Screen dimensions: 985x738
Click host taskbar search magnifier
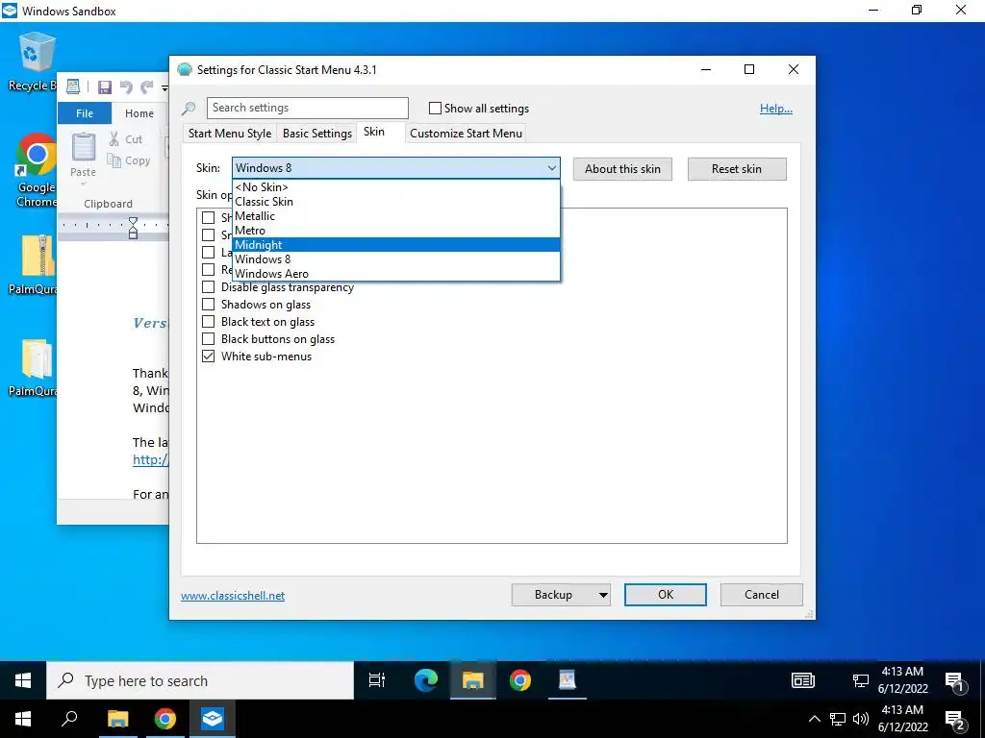(x=69, y=719)
